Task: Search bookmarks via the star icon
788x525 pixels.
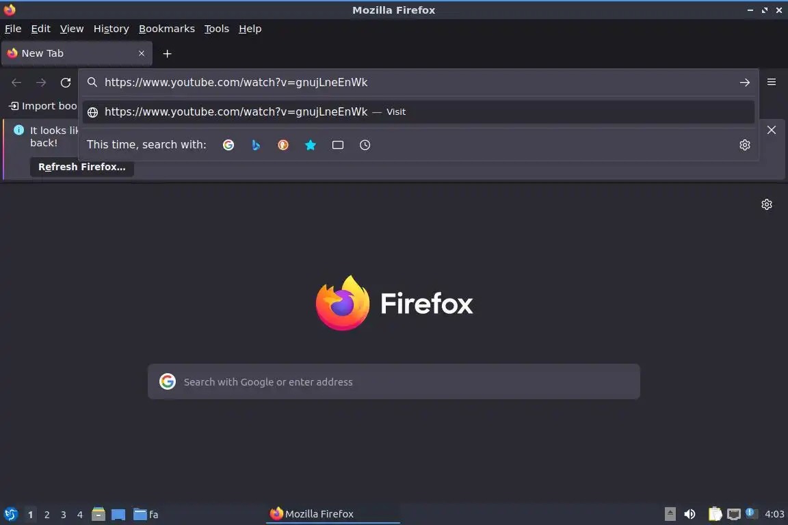Action: coord(311,145)
